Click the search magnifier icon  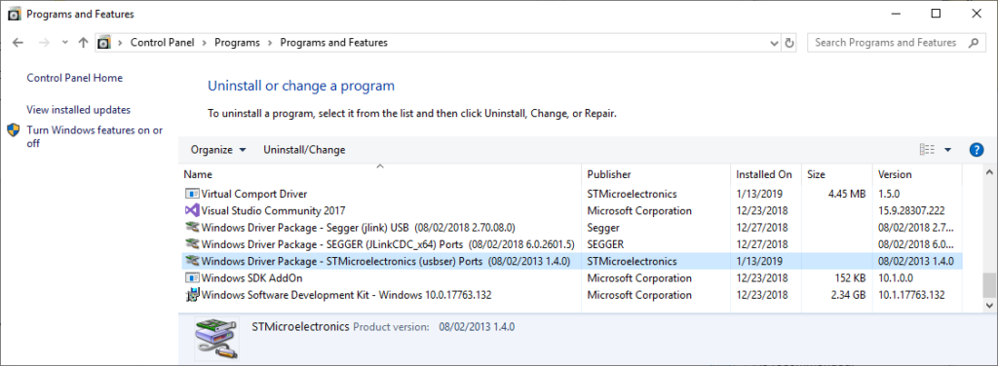coord(974,43)
